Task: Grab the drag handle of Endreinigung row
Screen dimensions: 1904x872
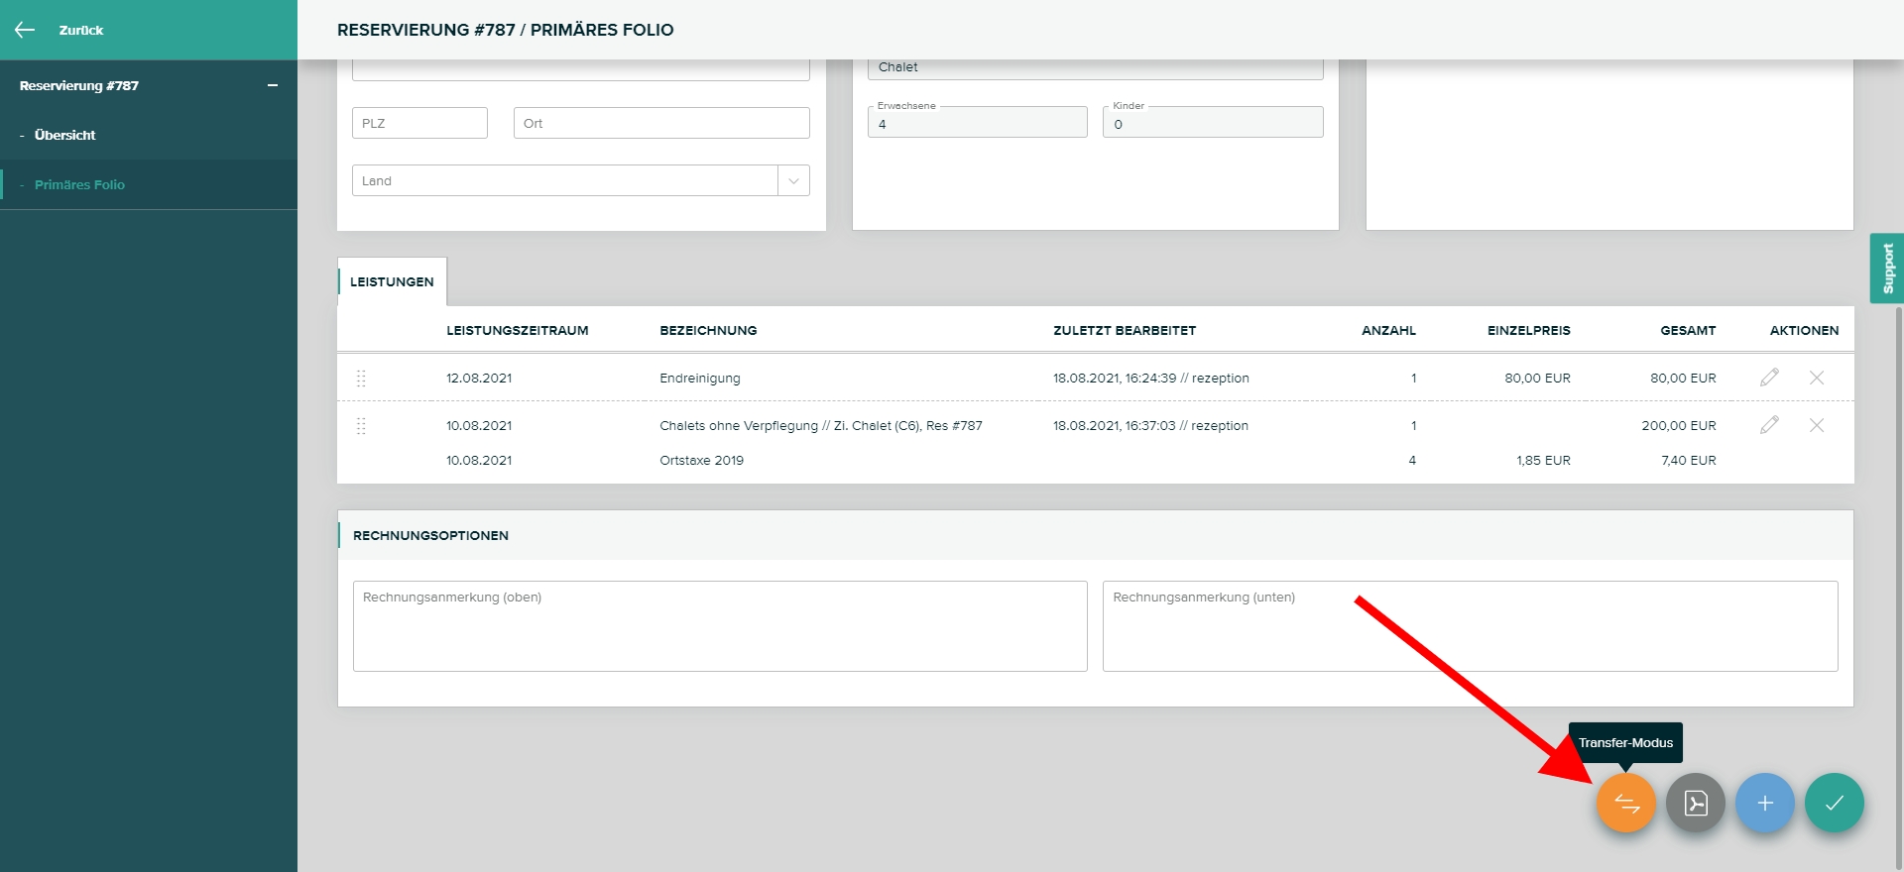Action: click(361, 378)
